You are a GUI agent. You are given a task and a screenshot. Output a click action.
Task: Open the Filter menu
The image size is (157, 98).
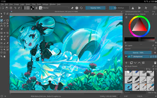point(34,4)
